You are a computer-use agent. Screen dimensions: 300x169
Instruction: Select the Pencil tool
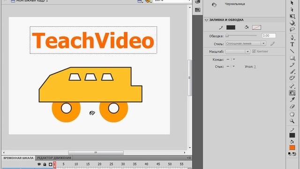click(292, 65)
